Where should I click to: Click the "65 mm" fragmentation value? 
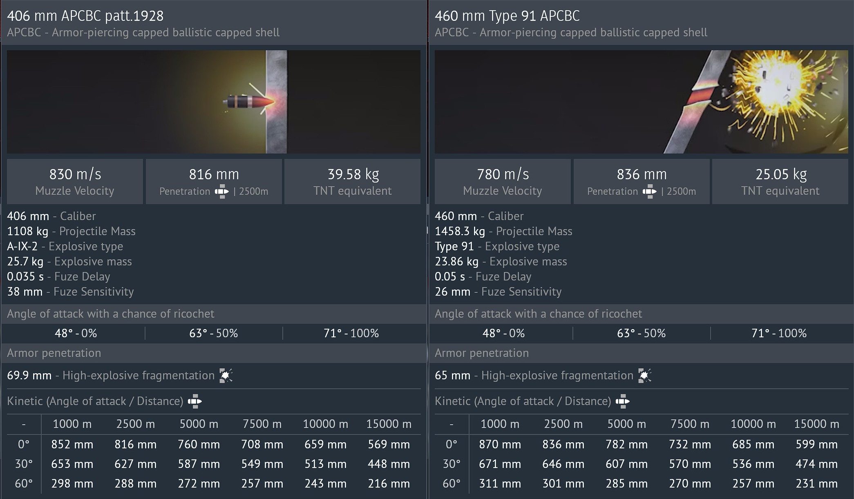coord(453,375)
